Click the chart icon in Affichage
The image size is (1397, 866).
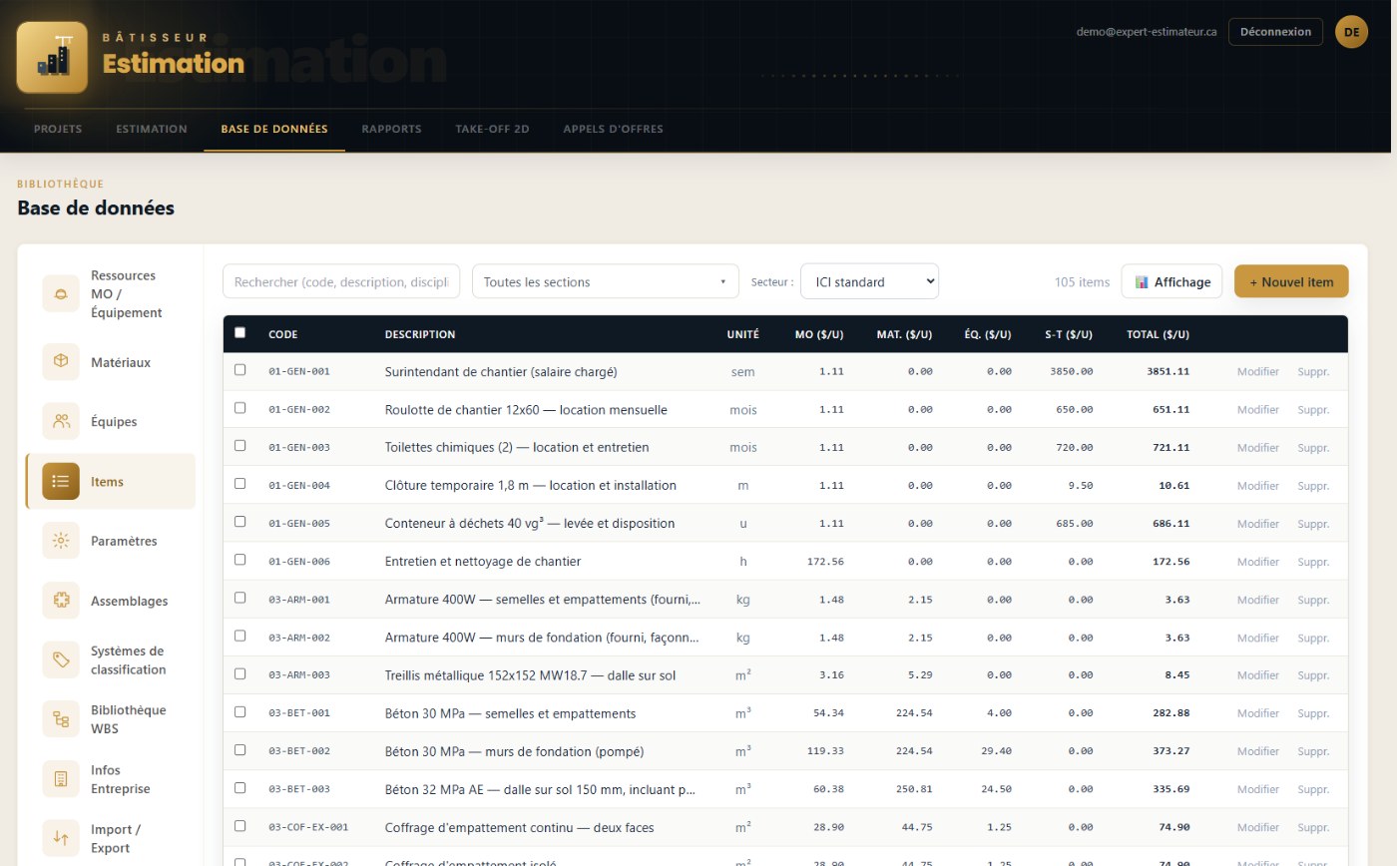tap(1142, 282)
